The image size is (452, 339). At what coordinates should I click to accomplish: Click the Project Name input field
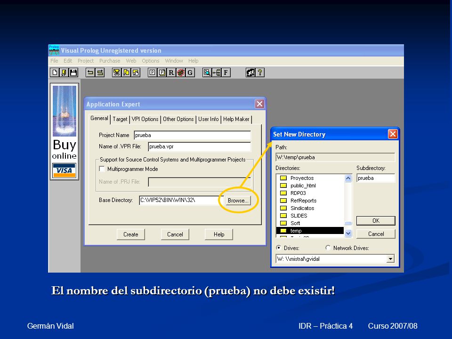click(x=192, y=135)
